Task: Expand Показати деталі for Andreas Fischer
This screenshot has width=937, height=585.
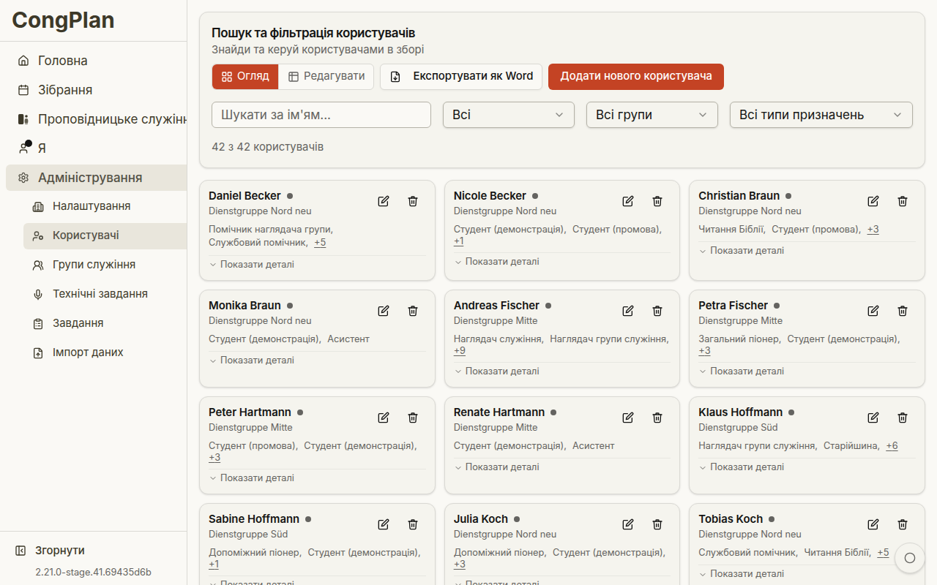Action: 496,371
